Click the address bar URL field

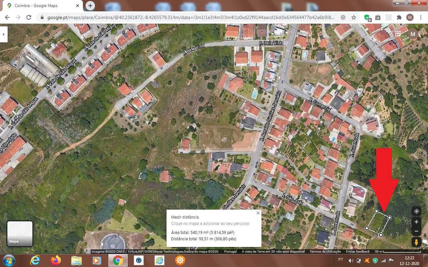point(191,18)
